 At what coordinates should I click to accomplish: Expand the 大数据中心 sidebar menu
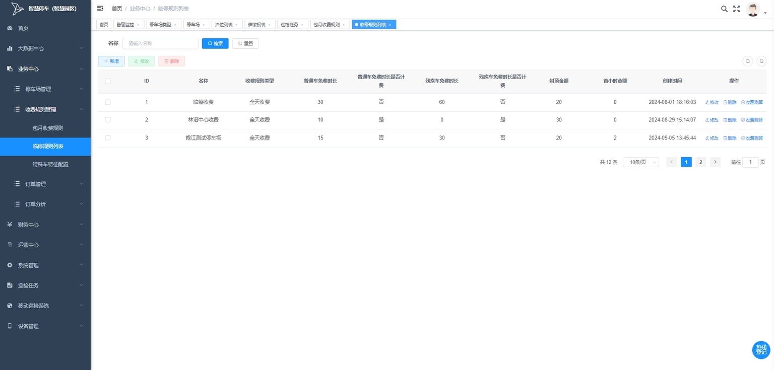[45, 48]
